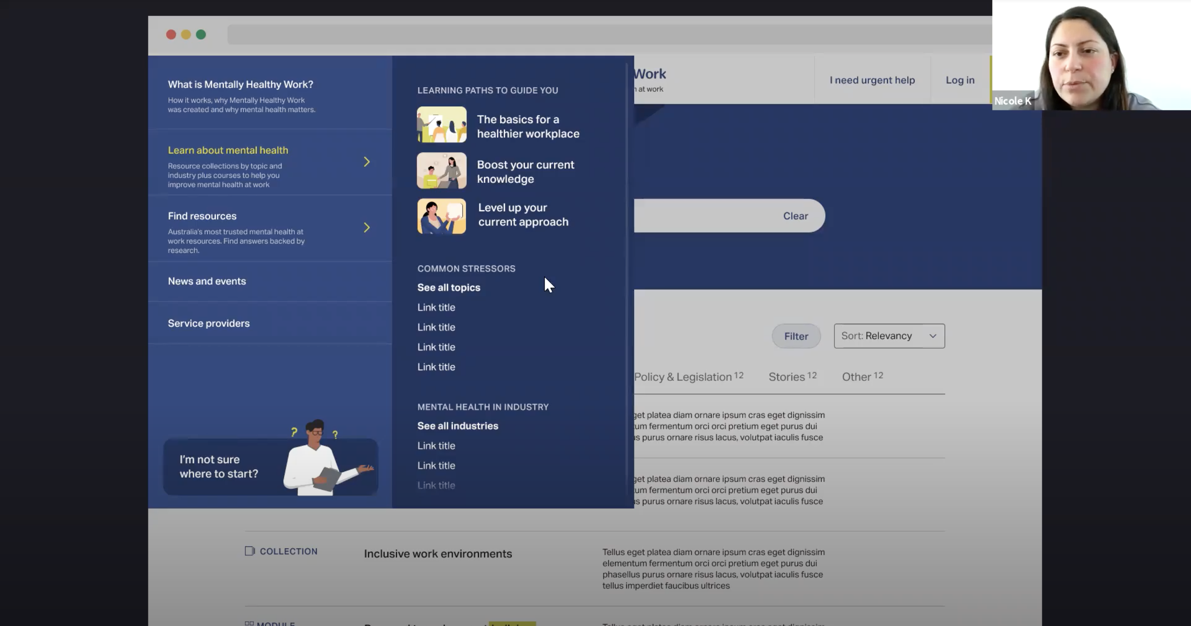Select the 'Boost your current knowledge' illustration icon
The height and width of the screenshot is (626, 1191).
click(x=441, y=170)
